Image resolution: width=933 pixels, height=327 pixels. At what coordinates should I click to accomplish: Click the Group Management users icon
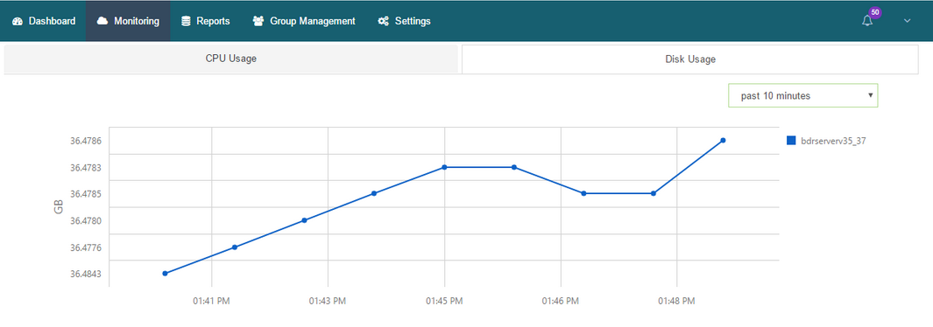coord(258,21)
